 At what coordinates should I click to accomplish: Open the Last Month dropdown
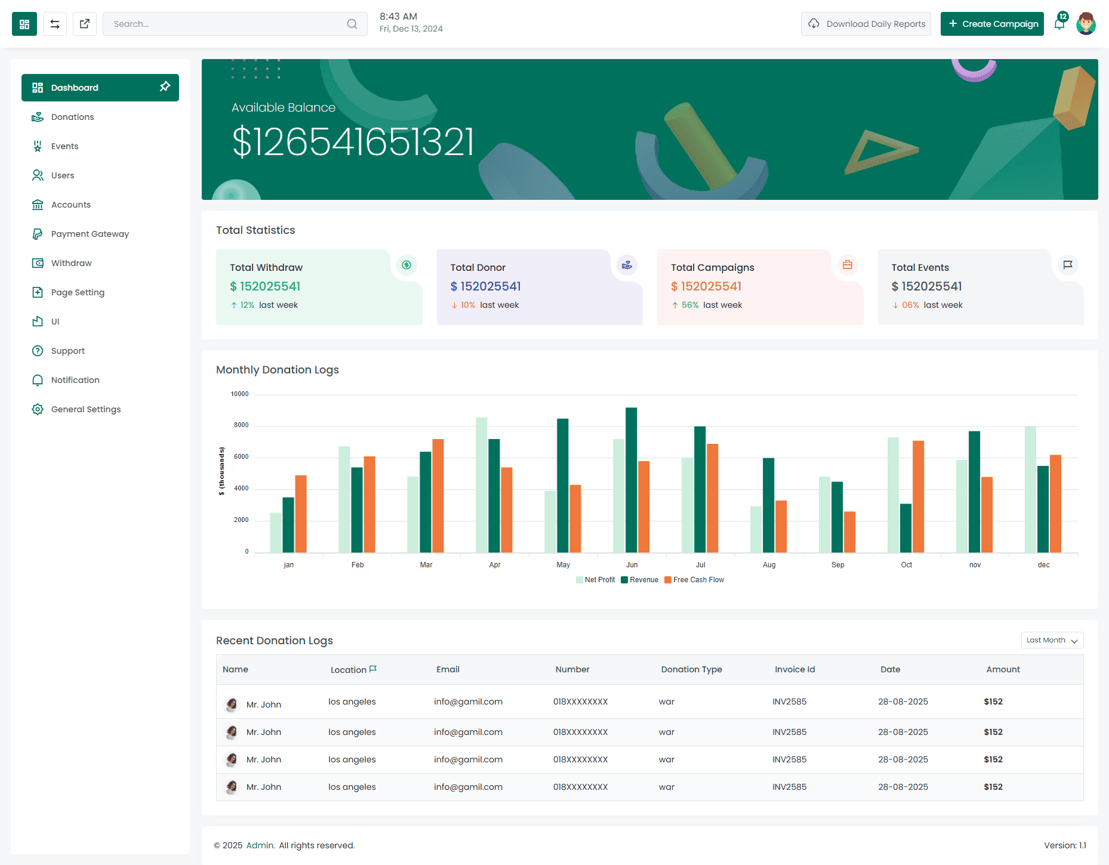[1052, 640]
